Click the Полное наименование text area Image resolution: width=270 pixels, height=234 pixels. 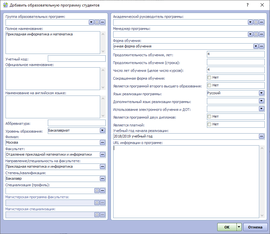(53, 43)
